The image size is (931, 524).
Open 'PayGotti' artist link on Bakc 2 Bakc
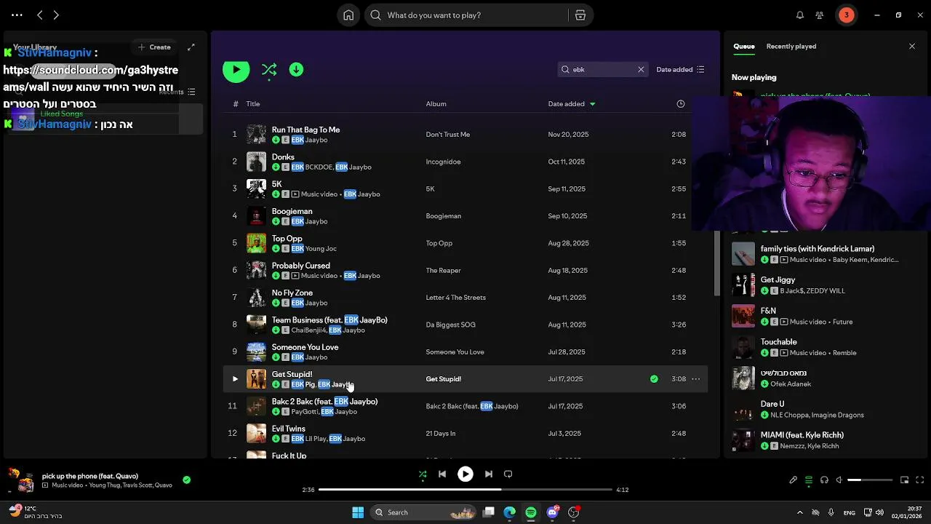[x=305, y=412]
